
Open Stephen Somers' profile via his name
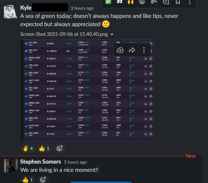pyautogui.click(x=41, y=162)
